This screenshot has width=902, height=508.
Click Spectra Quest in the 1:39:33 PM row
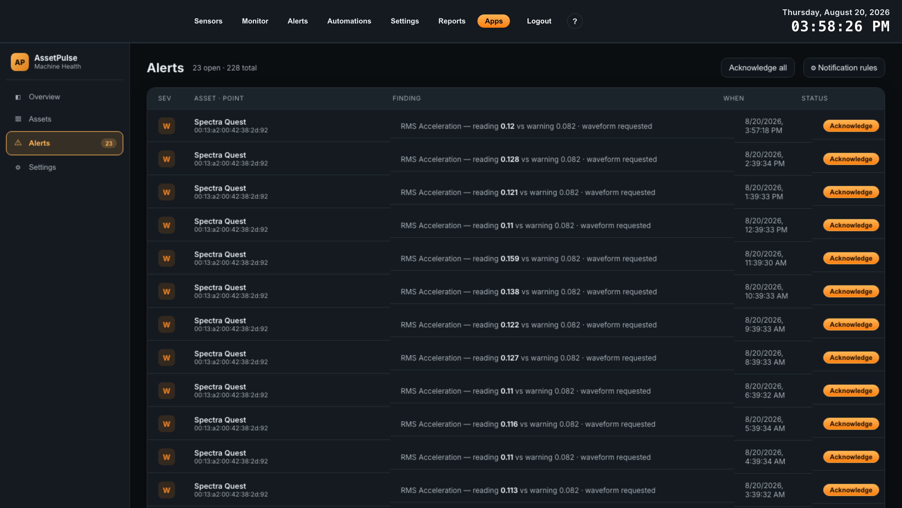pos(220,188)
